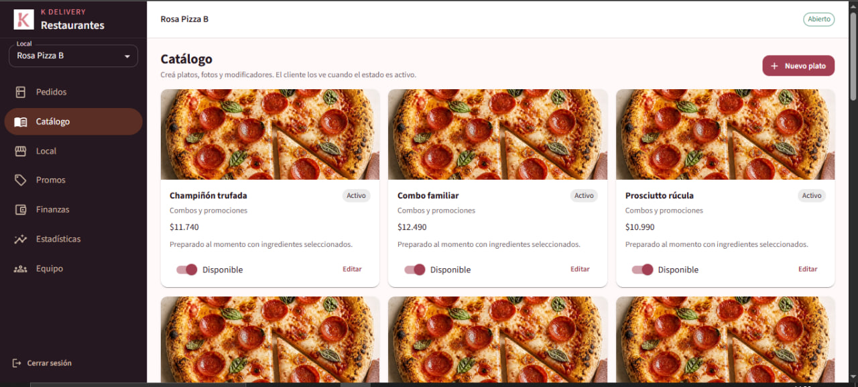Click the Finanzas wallet icon
This screenshot has height=387, width=858.
click(21, 209)
